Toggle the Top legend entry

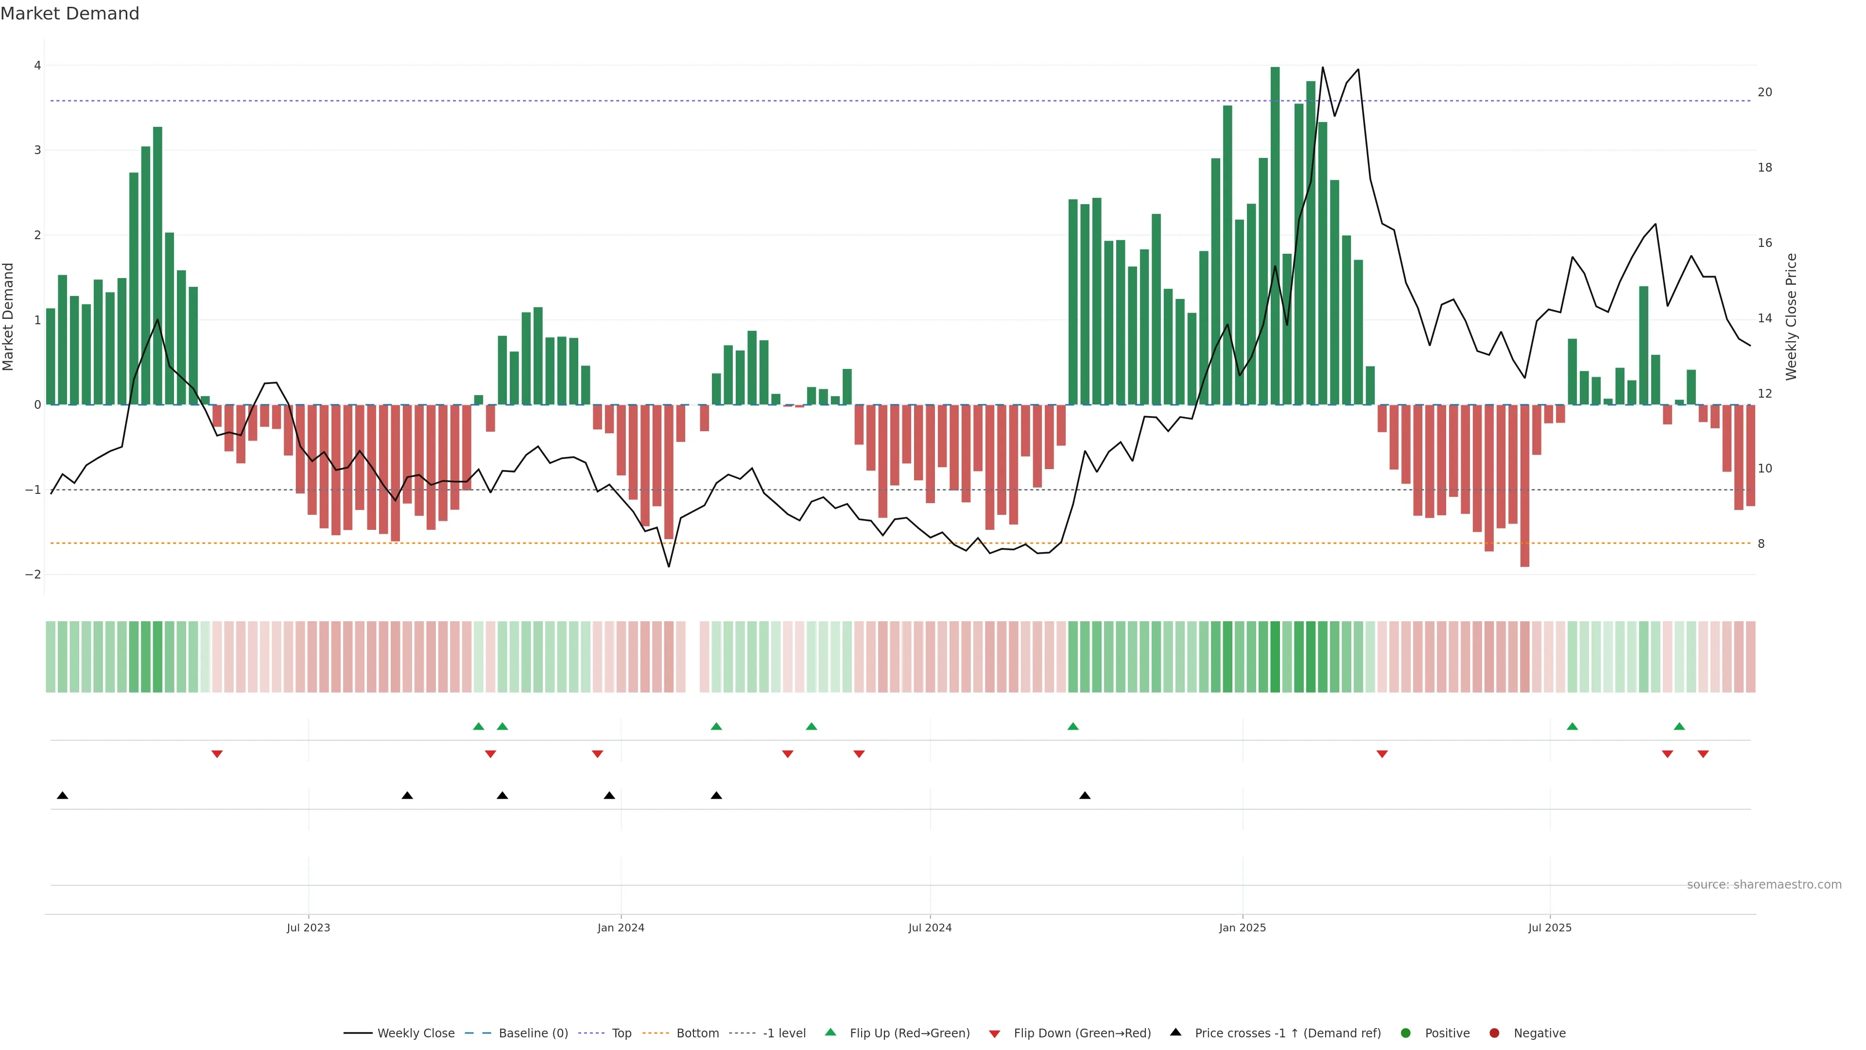point(621,1032)
